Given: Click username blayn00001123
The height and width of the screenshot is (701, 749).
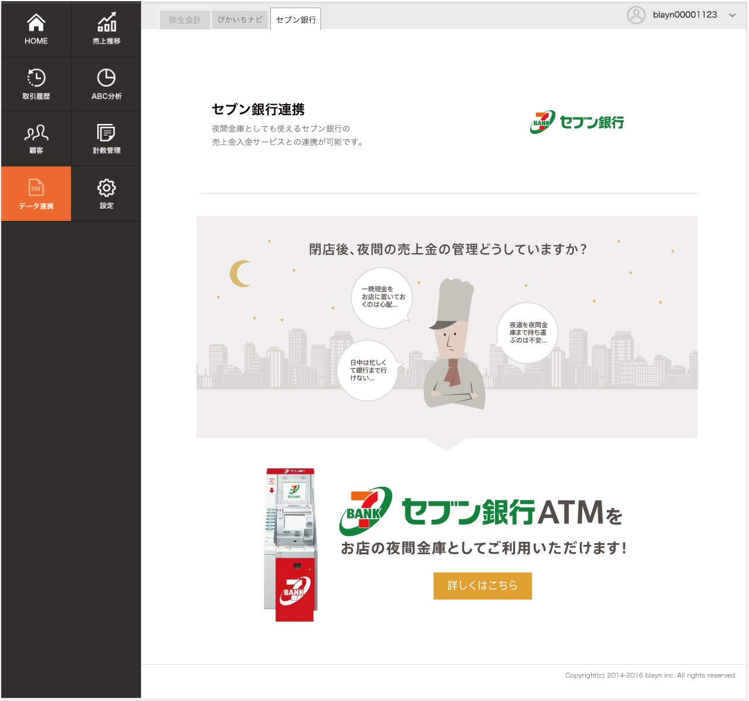Looking at the screenshot, I should pyautogui.click(x=685, y=15).
